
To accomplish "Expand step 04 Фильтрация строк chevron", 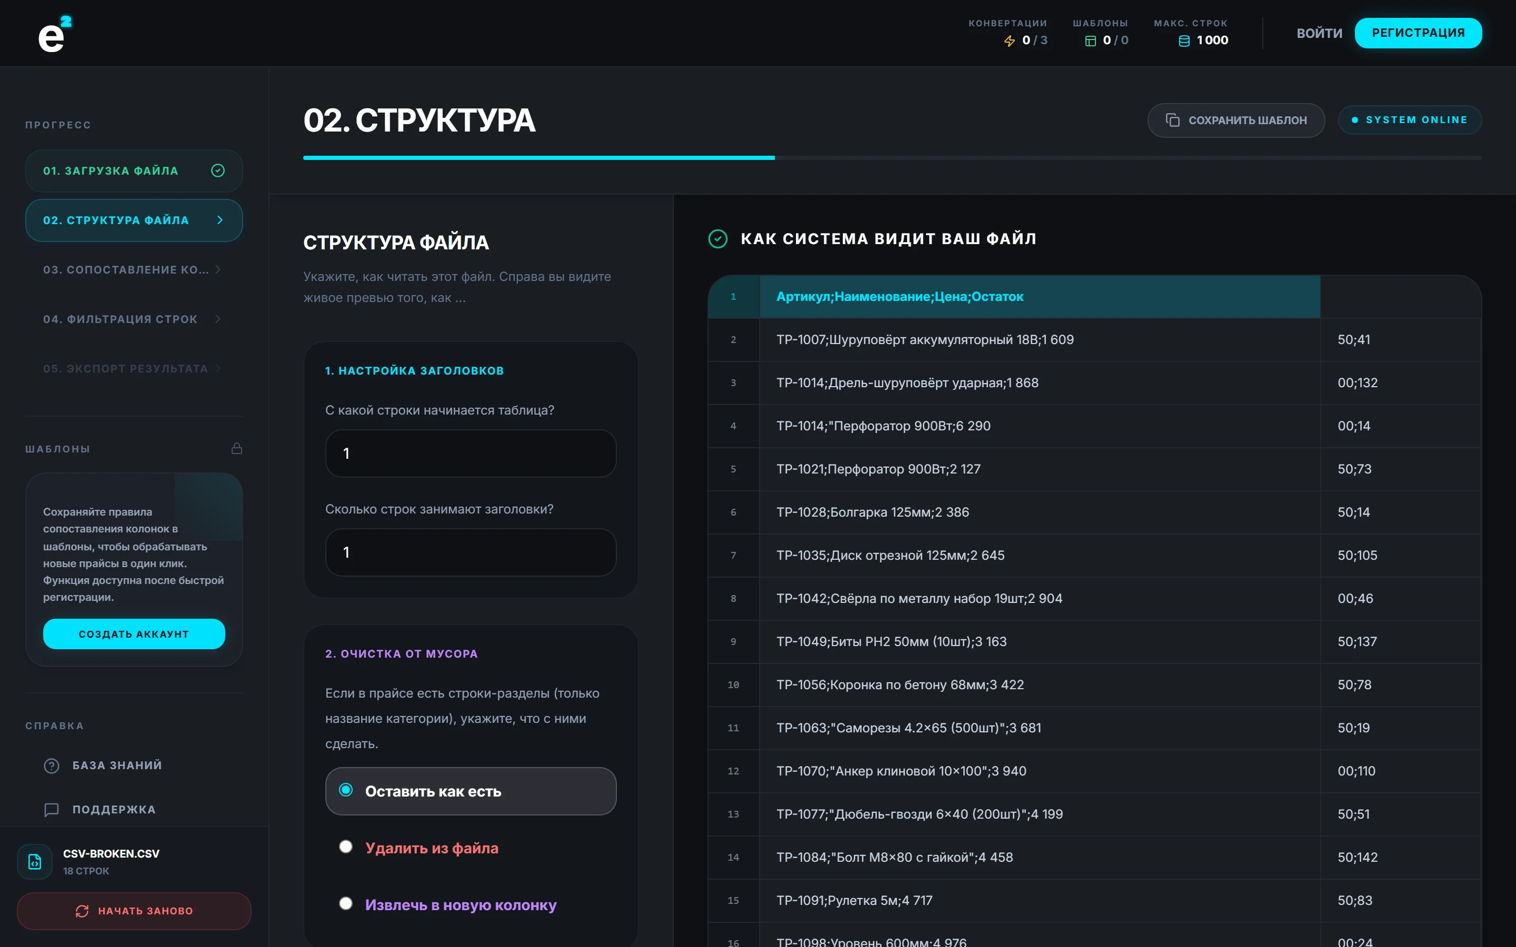I will tap(218, 319).
